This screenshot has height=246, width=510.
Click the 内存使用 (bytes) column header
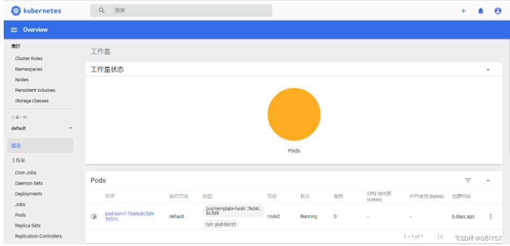427,197
